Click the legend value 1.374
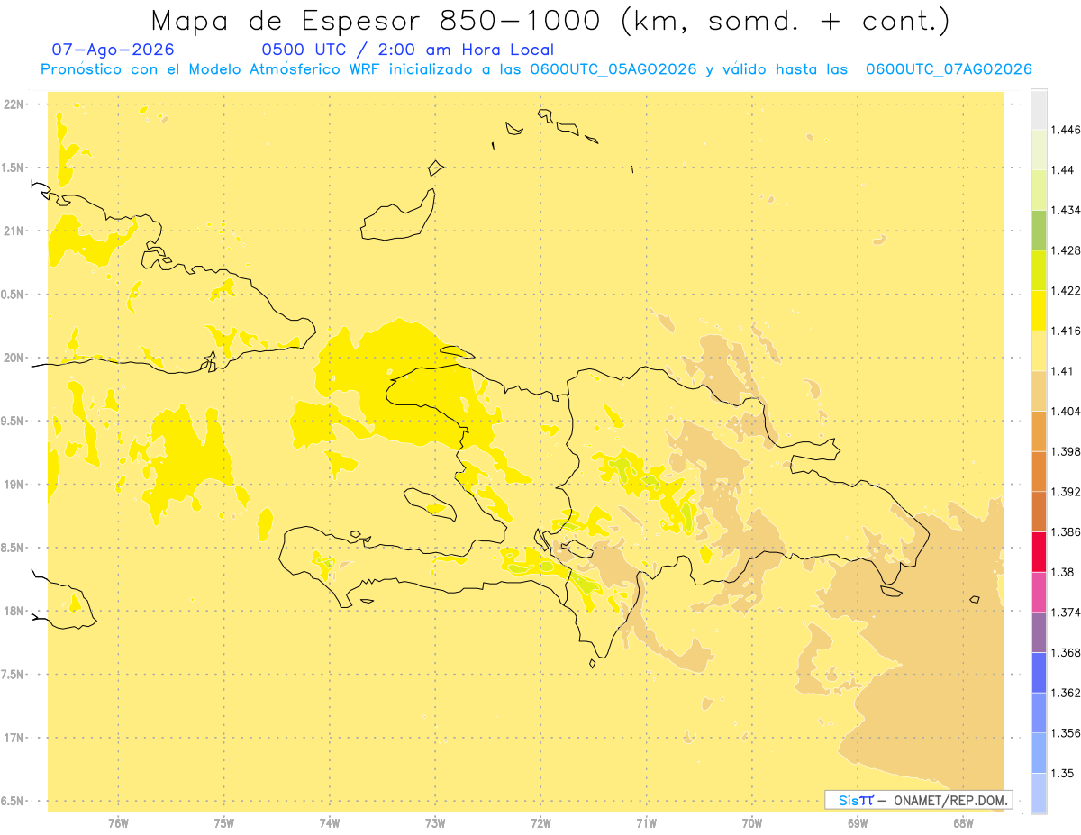Screen dimensions: 1081x835 coord(1067,613)
